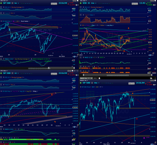Open color palette icon in SP-500 30m chart
Screen dimensions: 157x145
[154, 85]
